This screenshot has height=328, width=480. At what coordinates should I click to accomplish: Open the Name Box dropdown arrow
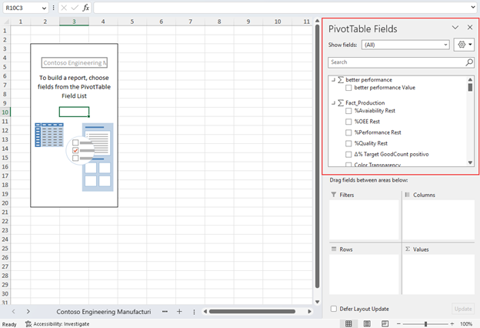point(44,8)
